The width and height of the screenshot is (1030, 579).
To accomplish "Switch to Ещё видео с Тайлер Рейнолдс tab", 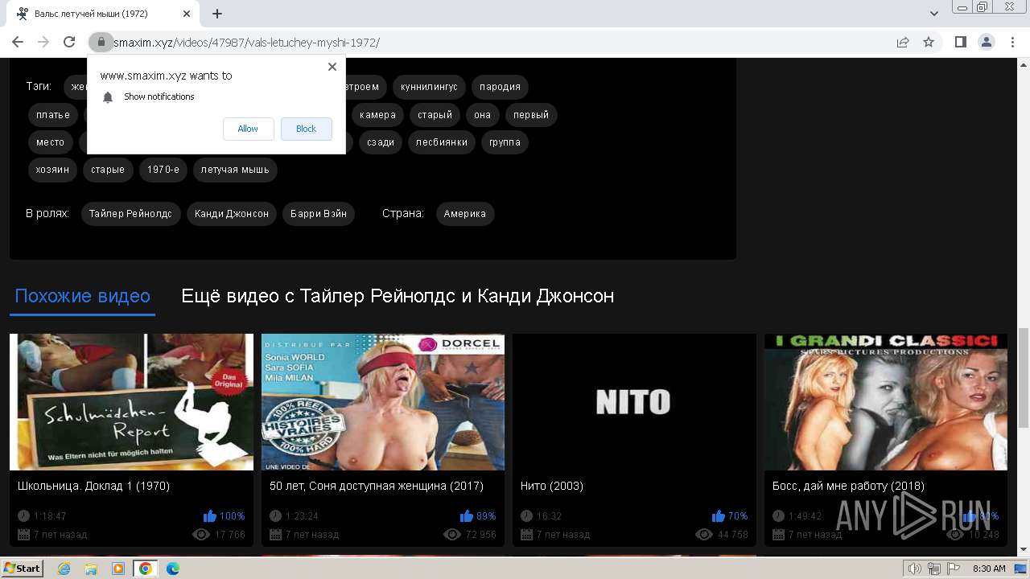I will [398, 296].
